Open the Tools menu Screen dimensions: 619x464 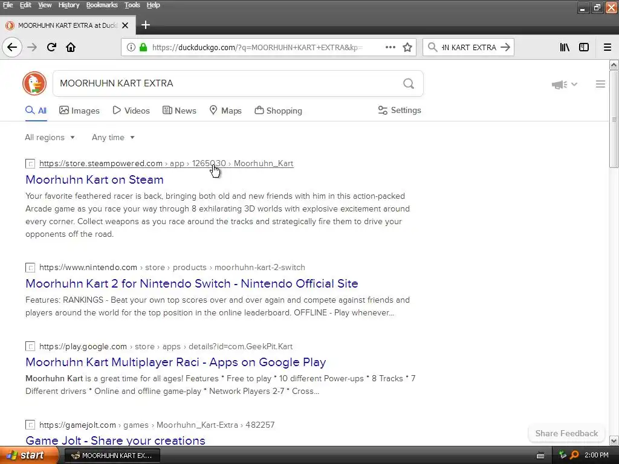(132, 5)
